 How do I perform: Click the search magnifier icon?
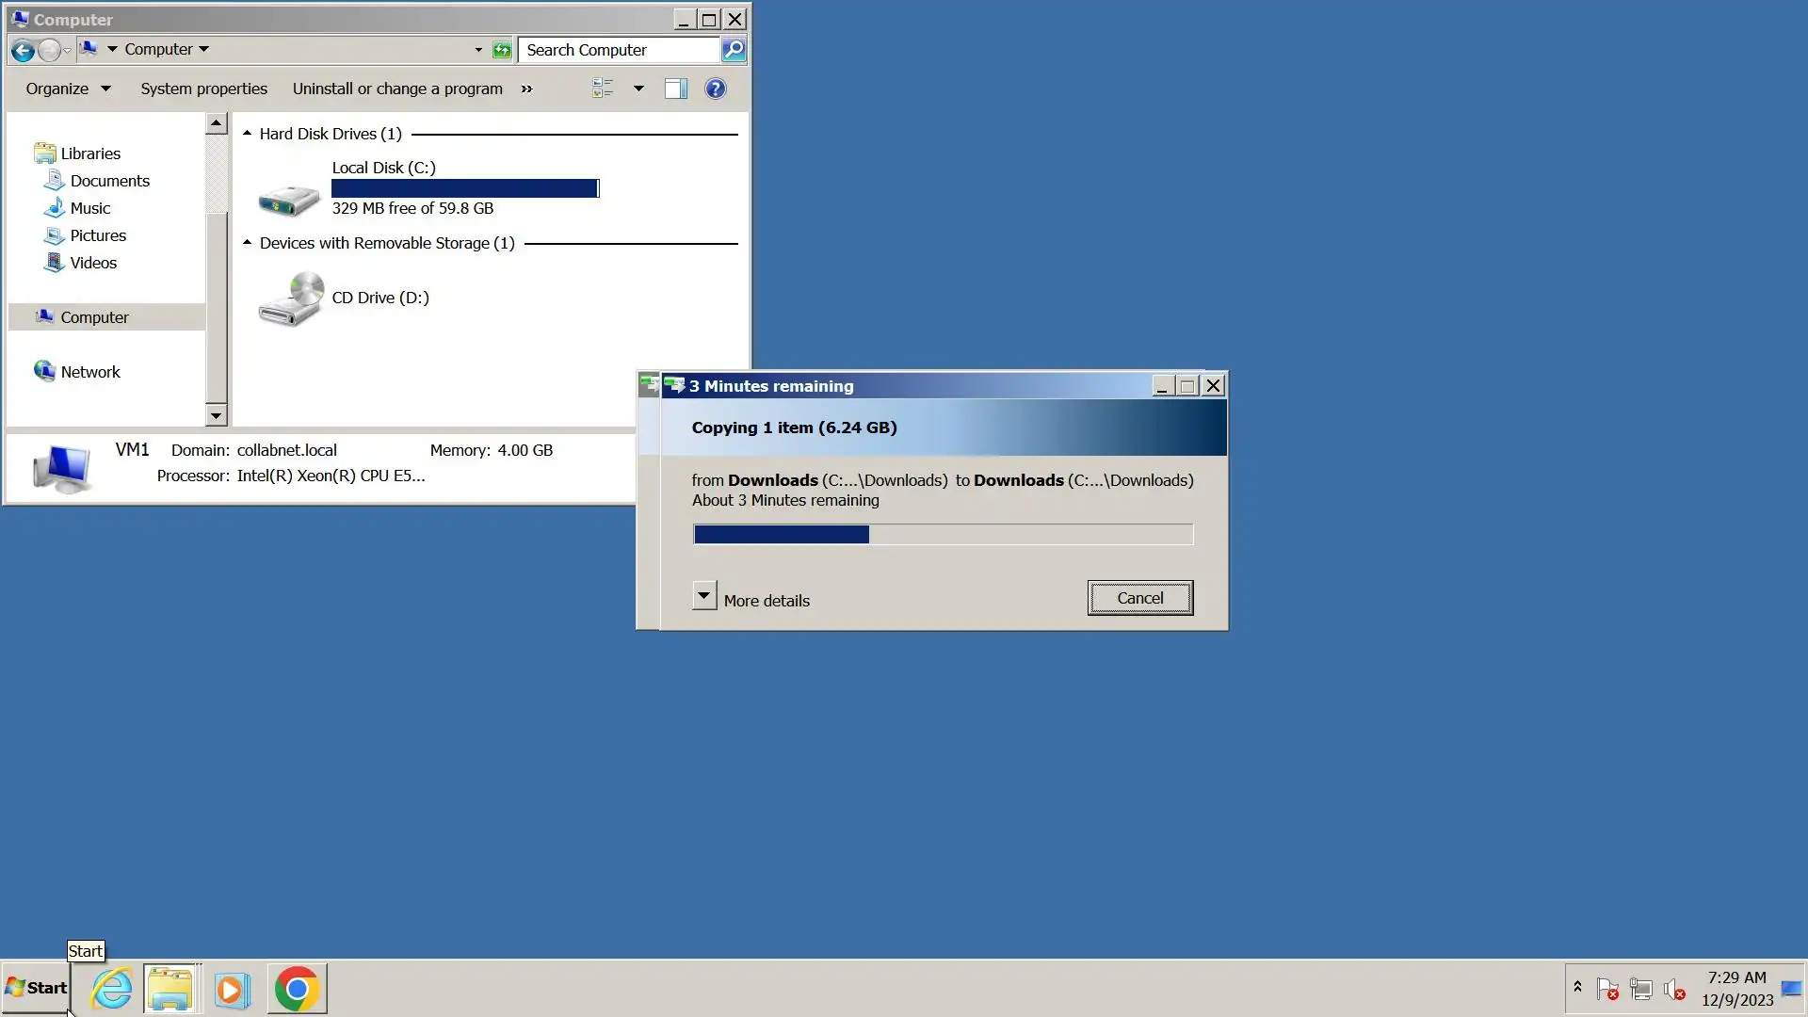pos(734,50)
